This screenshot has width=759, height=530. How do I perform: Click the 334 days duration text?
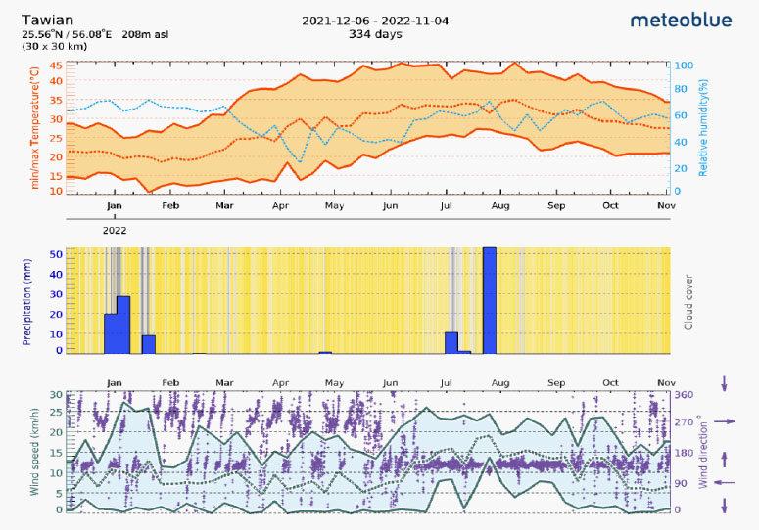[375, 34]
